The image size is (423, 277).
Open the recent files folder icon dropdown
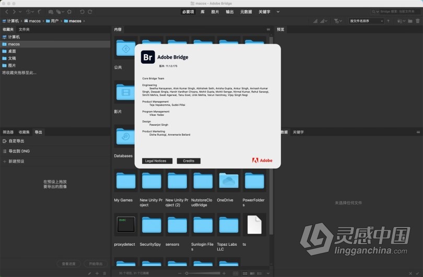pos(402,21)
